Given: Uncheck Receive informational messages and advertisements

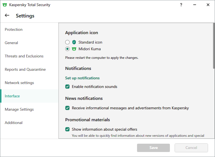Looking at the screenshot, I should (x=67, y=108).
